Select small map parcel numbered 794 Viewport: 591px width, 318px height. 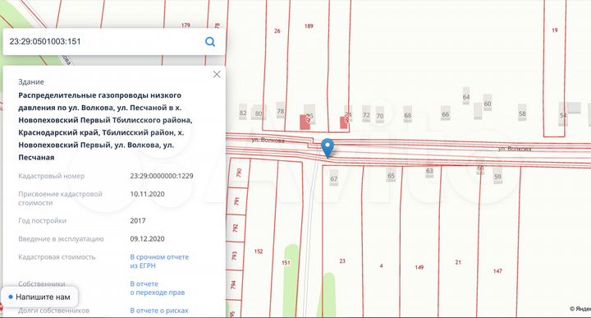pos(233,284)
